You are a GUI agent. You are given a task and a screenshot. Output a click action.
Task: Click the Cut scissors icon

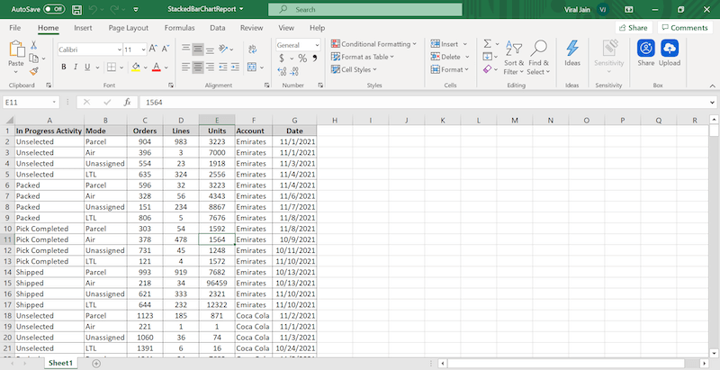click(x=34, y=44)
